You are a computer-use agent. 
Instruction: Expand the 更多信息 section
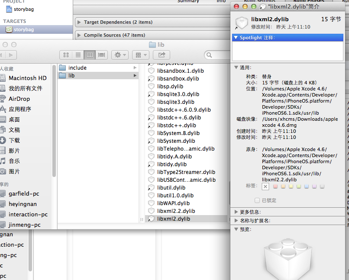click(x=236, y=212)
